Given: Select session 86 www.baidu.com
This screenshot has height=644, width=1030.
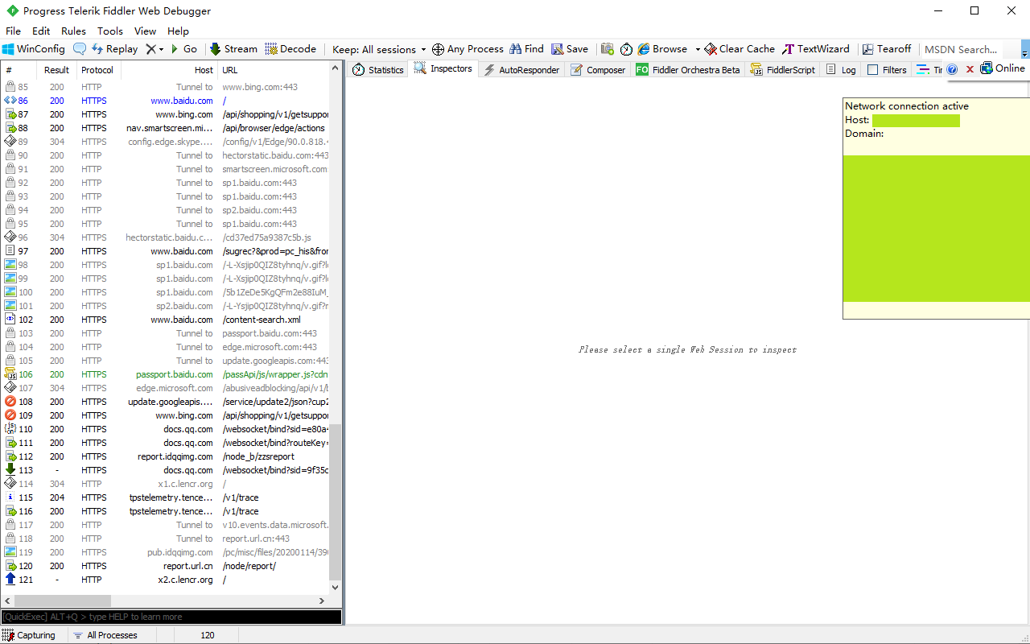Looking at the screenshot, I should click(x=166, y=101).
